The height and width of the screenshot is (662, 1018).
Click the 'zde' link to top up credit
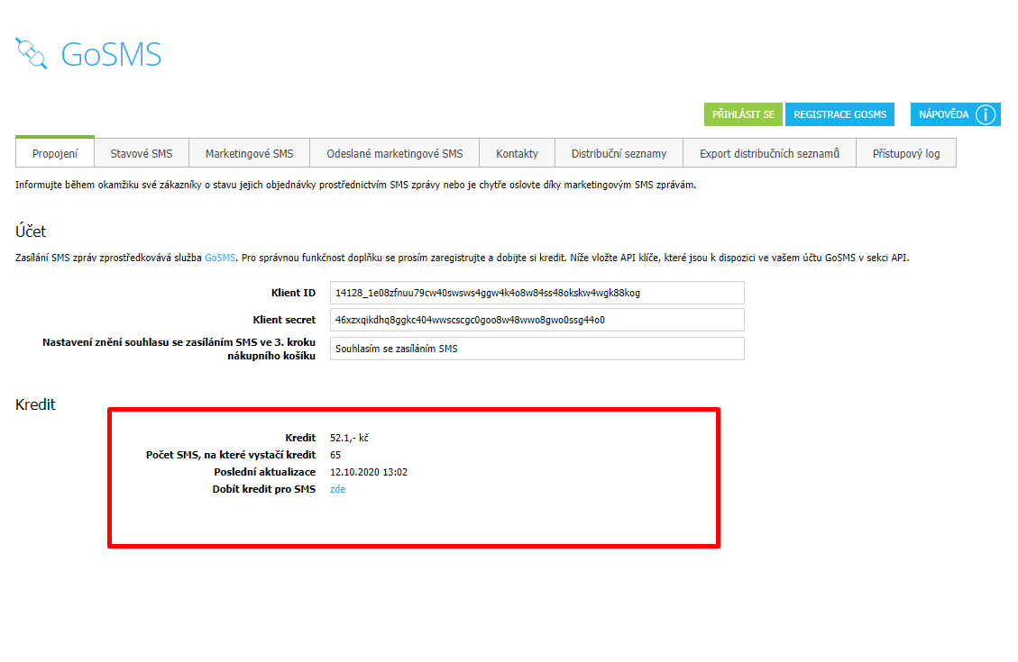[x=337, y=489]
